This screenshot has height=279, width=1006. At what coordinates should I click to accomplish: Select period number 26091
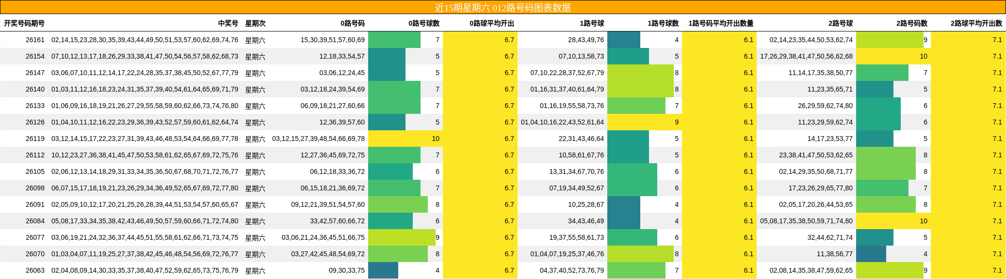click(35, 204)
